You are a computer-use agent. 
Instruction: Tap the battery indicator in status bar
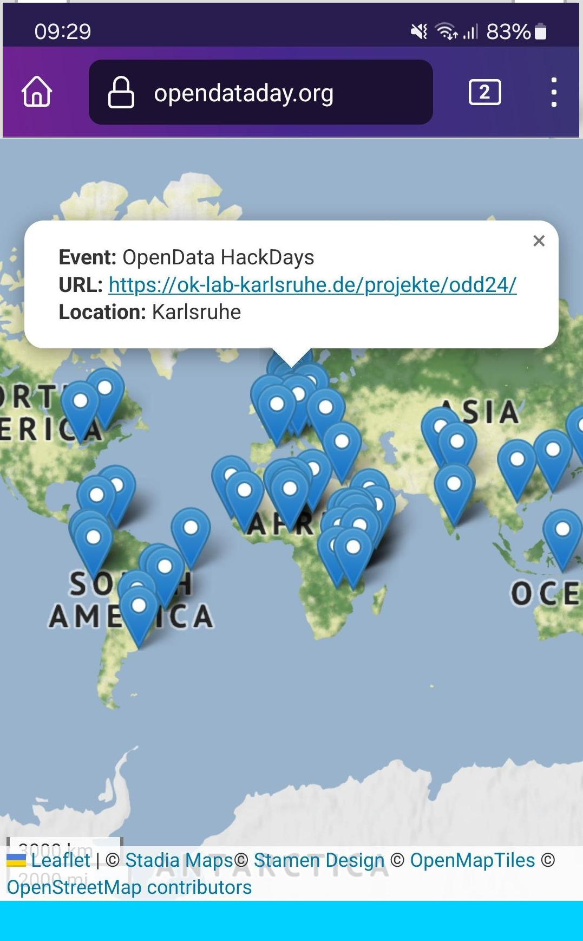tap(540, 32)
